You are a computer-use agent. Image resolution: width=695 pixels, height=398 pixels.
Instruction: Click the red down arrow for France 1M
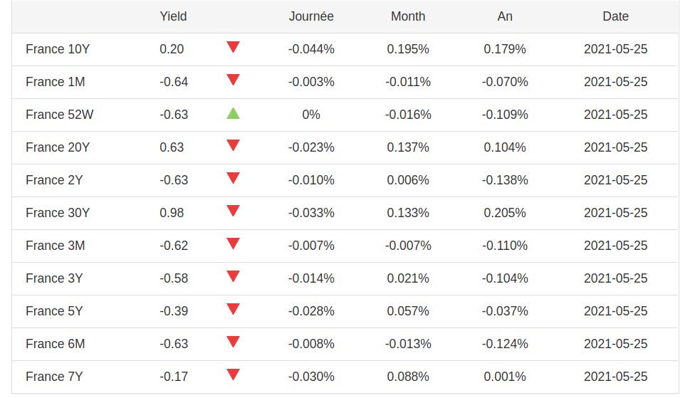pos(233,80)
